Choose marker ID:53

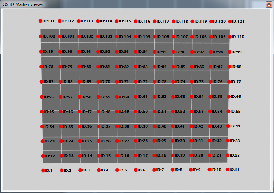click(191, 112)
